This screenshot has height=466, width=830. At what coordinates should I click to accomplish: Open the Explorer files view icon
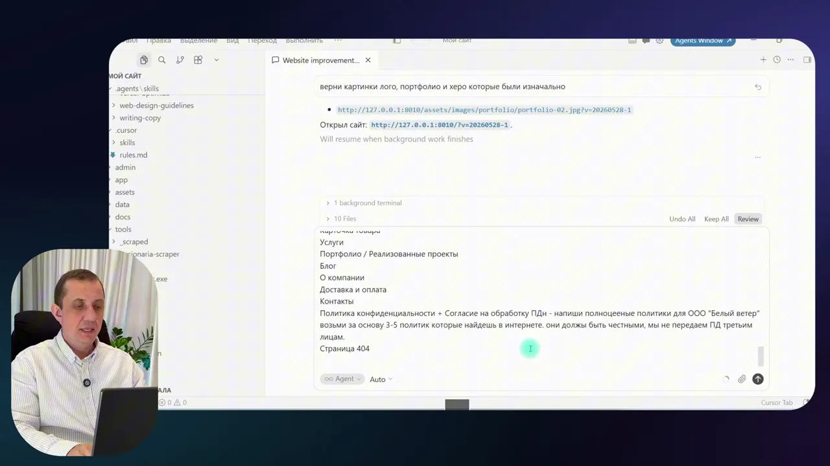[144, 60]
